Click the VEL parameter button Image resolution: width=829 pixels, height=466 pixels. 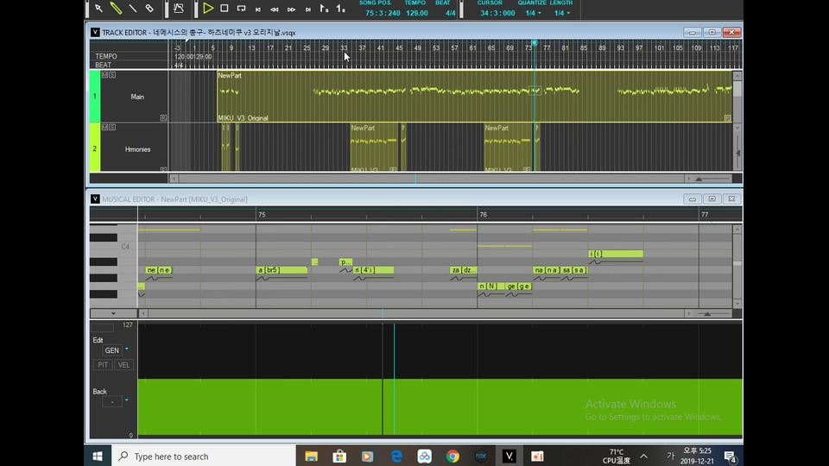click(123, 365)
